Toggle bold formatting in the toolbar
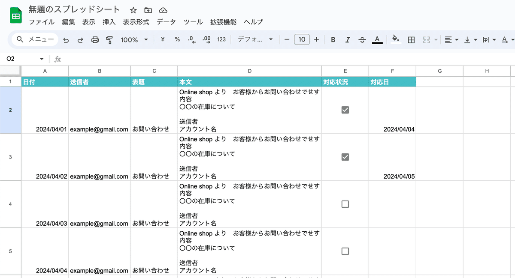The height and width of the screenshot is (278, 515). tap(333, 39)
